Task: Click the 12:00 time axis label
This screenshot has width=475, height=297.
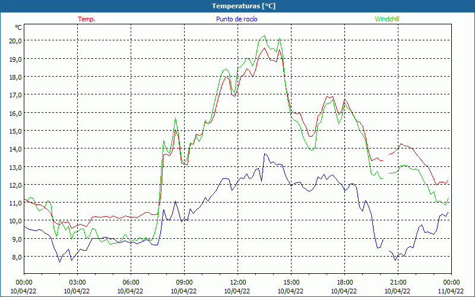Action: click(238, 283)
